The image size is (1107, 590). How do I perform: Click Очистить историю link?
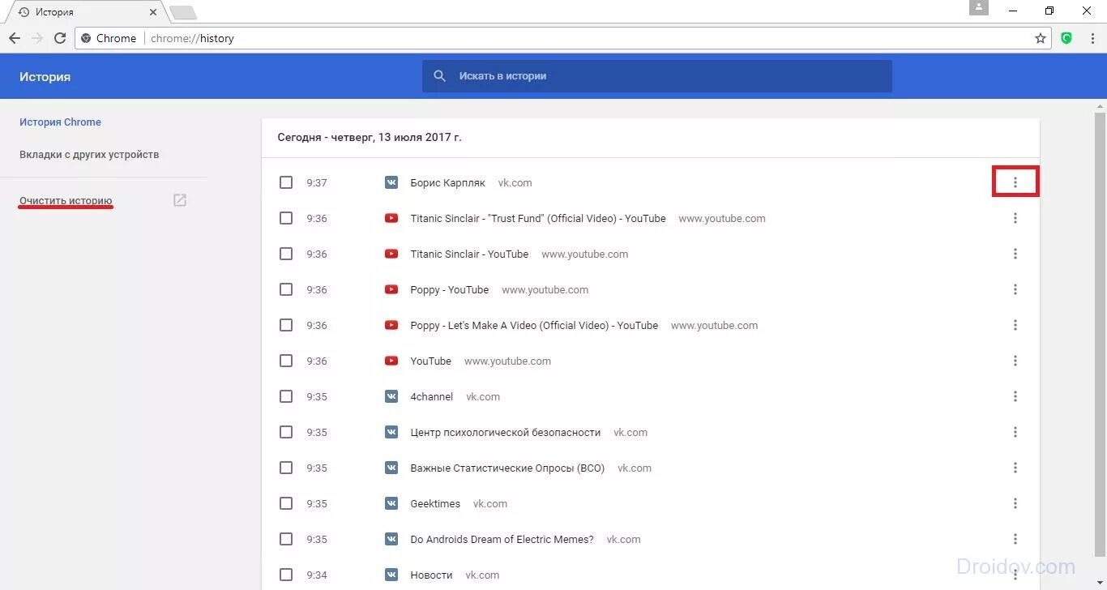[66, 201]
